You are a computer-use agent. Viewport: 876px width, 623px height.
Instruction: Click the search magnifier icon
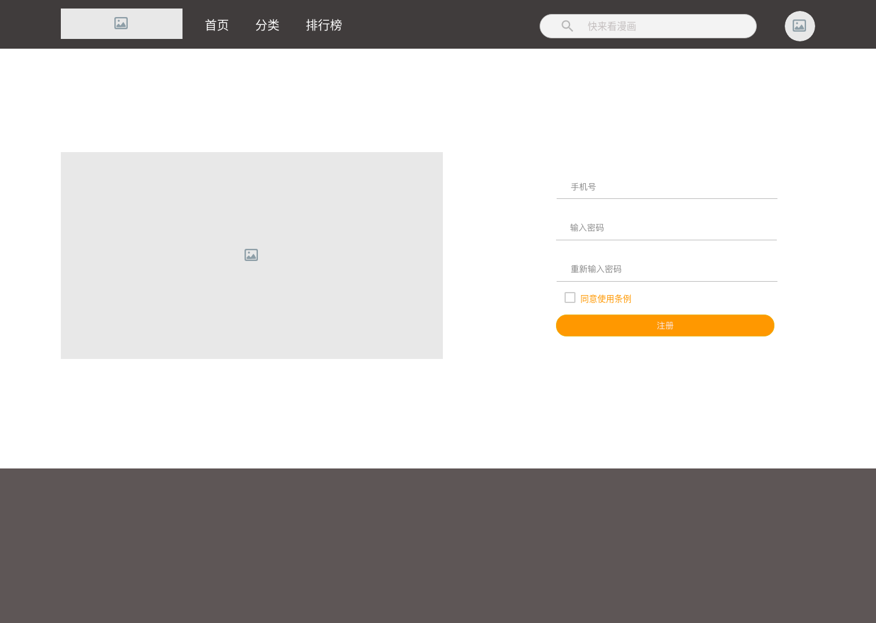pos(567,26)
